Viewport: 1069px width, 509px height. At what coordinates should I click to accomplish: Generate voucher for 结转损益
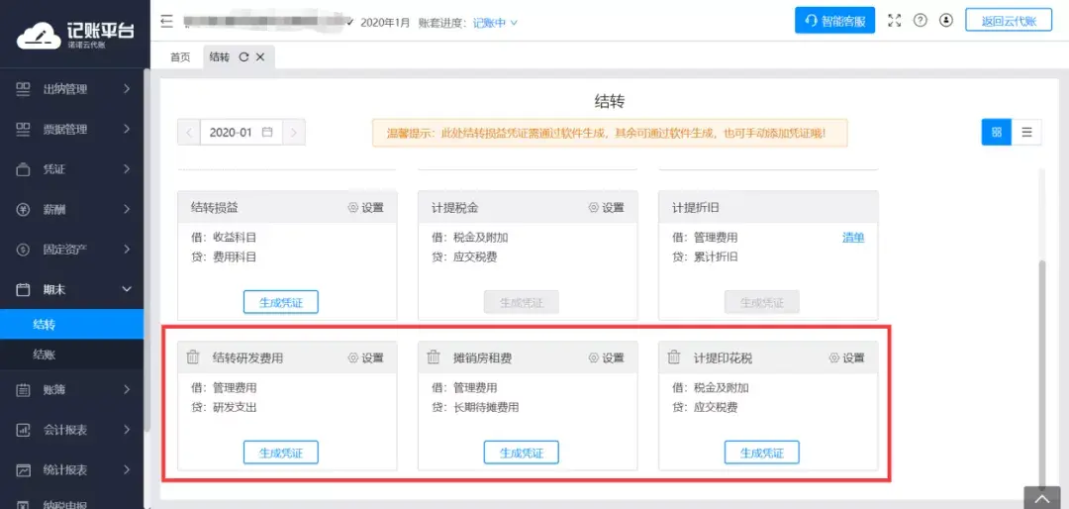tap(281, 302)
